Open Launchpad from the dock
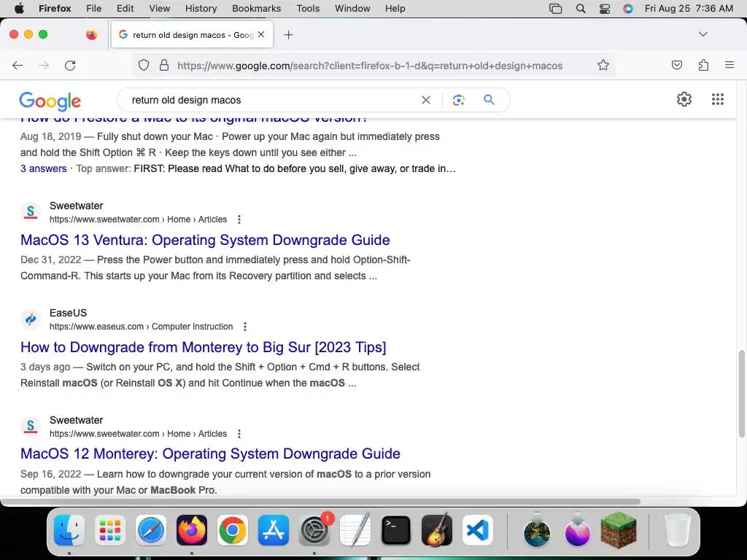Viewport: 747px width, 560px height. coord(110,530)
